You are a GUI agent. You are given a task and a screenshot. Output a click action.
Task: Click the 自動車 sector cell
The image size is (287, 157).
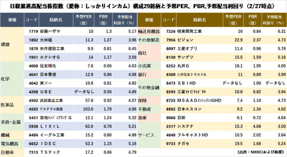(x=12, y=152)
